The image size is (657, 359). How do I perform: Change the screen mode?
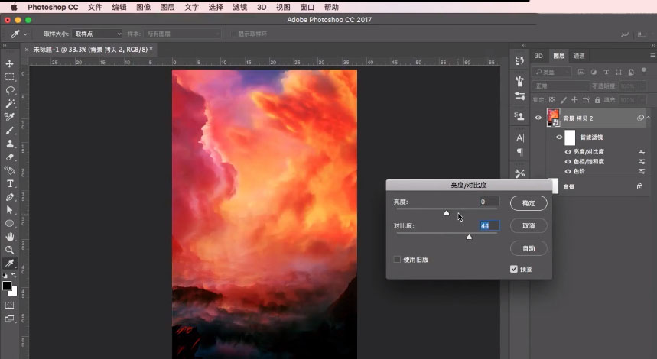(9, 319)
